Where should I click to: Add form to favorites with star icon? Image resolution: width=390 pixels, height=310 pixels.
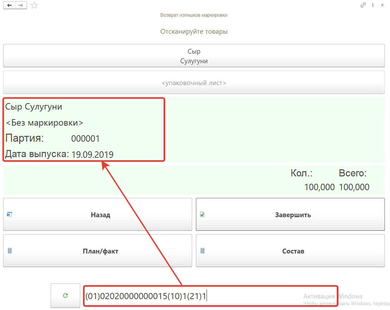(34, 5)
